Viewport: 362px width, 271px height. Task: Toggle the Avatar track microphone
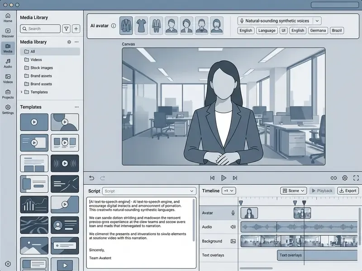click(233, 213)
